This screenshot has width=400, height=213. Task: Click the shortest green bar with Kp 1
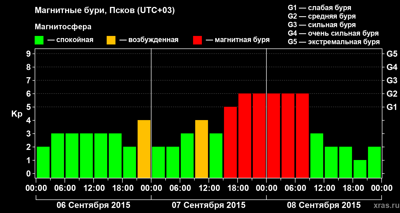tap(360, 169)
